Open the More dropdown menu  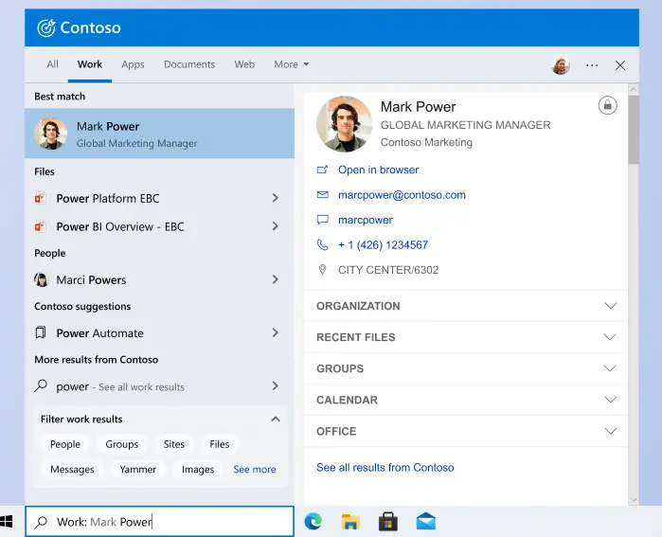[x=292, y=64]
